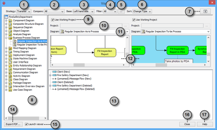Uncheck the Launch viewer checkbox

click(x=26, y=124)
